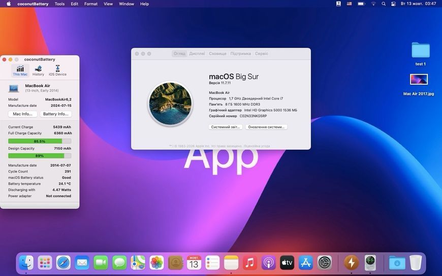Click the Ліцензійна угода link
Viewport: 442px width, 276px height.
pyautogui.click(x=257, y=146)
